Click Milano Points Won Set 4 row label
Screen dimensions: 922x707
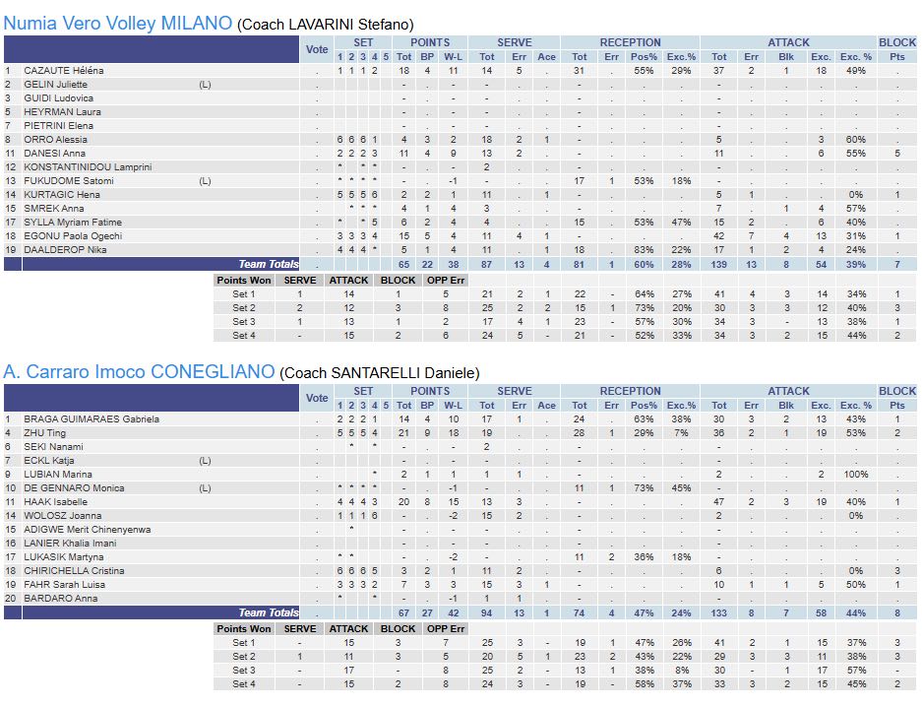tap(244, 336)
